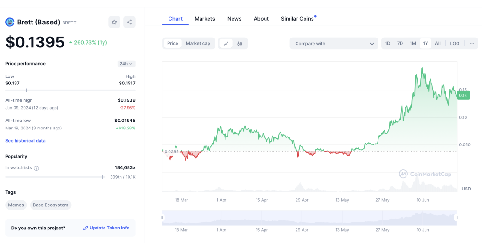Select the Memes tag
This screenshot has width=482, height=243.
point(16,205)
